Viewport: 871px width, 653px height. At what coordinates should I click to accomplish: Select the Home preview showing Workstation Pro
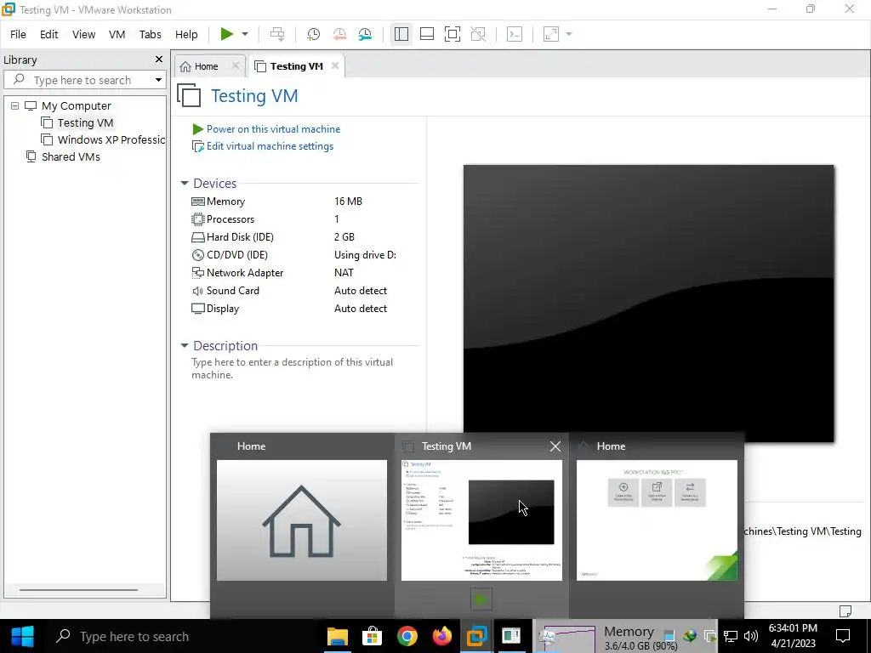click(x=657, y=520)
